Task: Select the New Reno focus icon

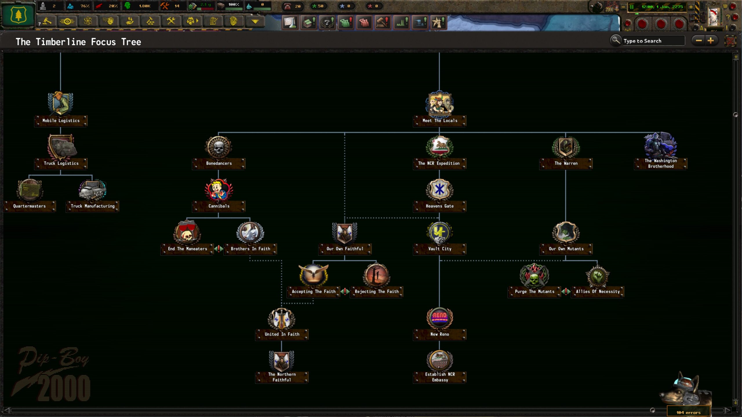Action: click(439, 318)
